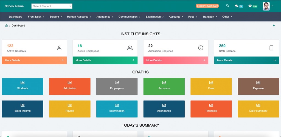Open the Transport menu
Viewport: 281px width, 137px height.
pyautogui.click(x=210, y=17)
